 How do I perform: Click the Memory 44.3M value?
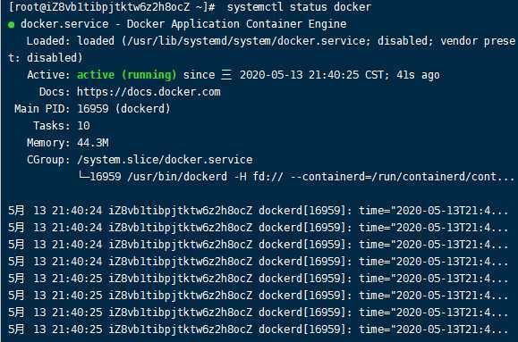(92, 143)
